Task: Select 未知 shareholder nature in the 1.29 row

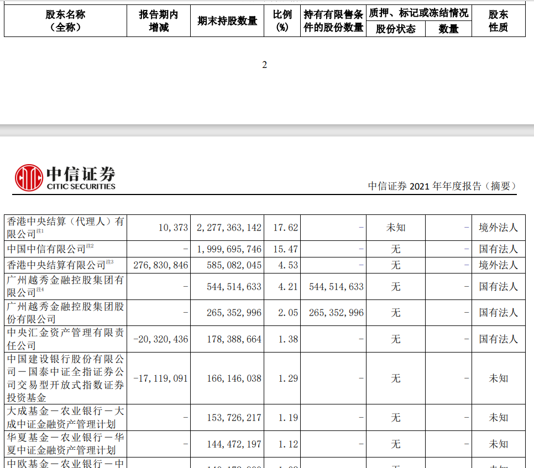Action: coord(499,378)
